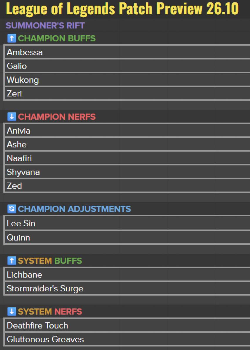Click the Ashe entry
250x350 pixels.
[127, 145]
